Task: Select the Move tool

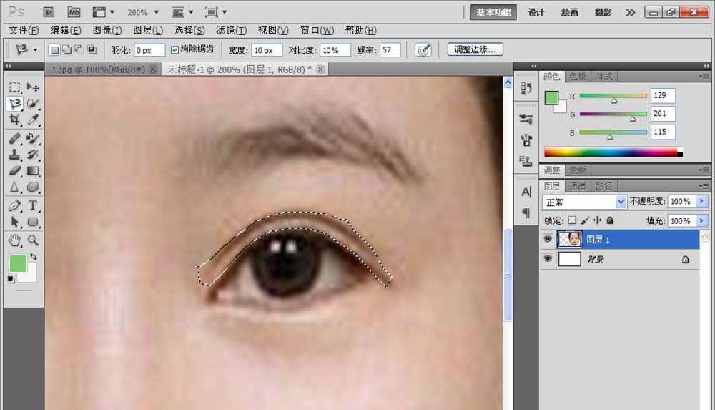Action: coord(32,87)
